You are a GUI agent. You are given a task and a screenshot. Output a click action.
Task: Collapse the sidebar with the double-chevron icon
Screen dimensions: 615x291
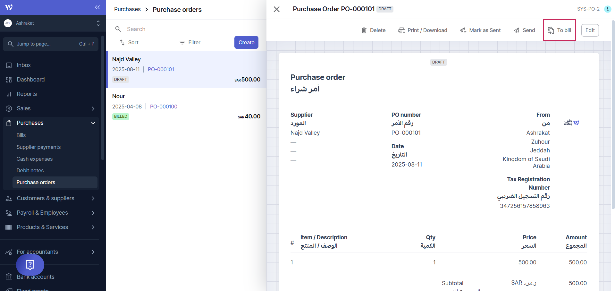[x=97, y=7]
